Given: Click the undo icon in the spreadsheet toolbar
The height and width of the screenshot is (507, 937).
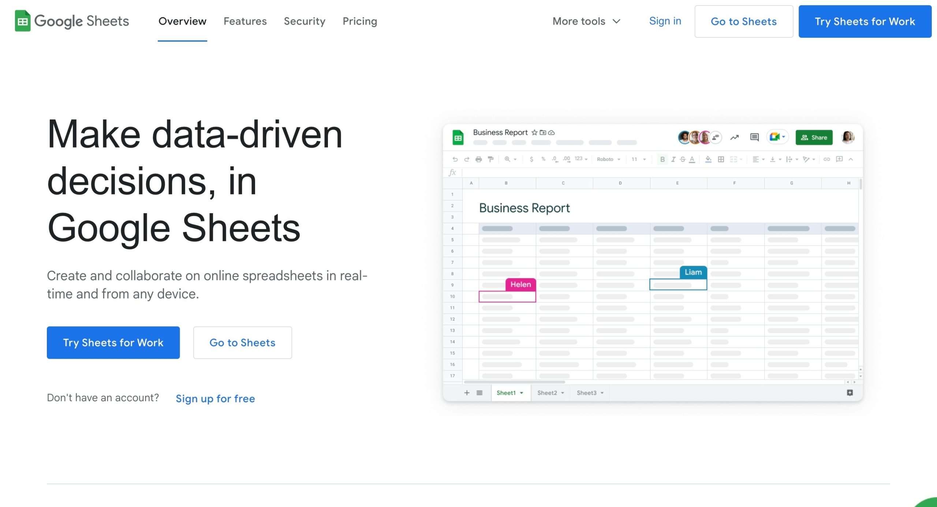Looking at the screenshot, I should tap(455, 159).
